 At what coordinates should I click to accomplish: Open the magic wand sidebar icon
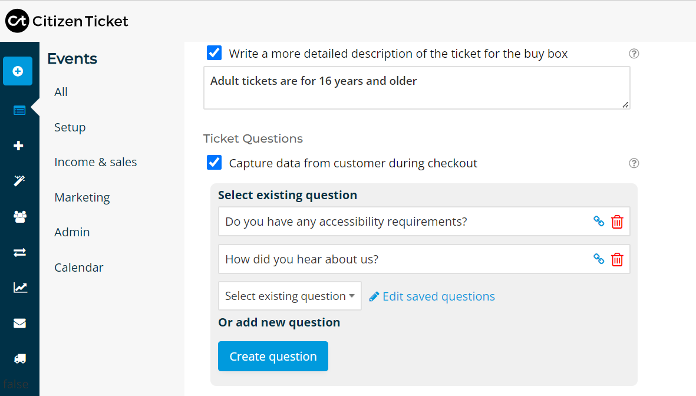pyautogui.click(x=19, y=181)
